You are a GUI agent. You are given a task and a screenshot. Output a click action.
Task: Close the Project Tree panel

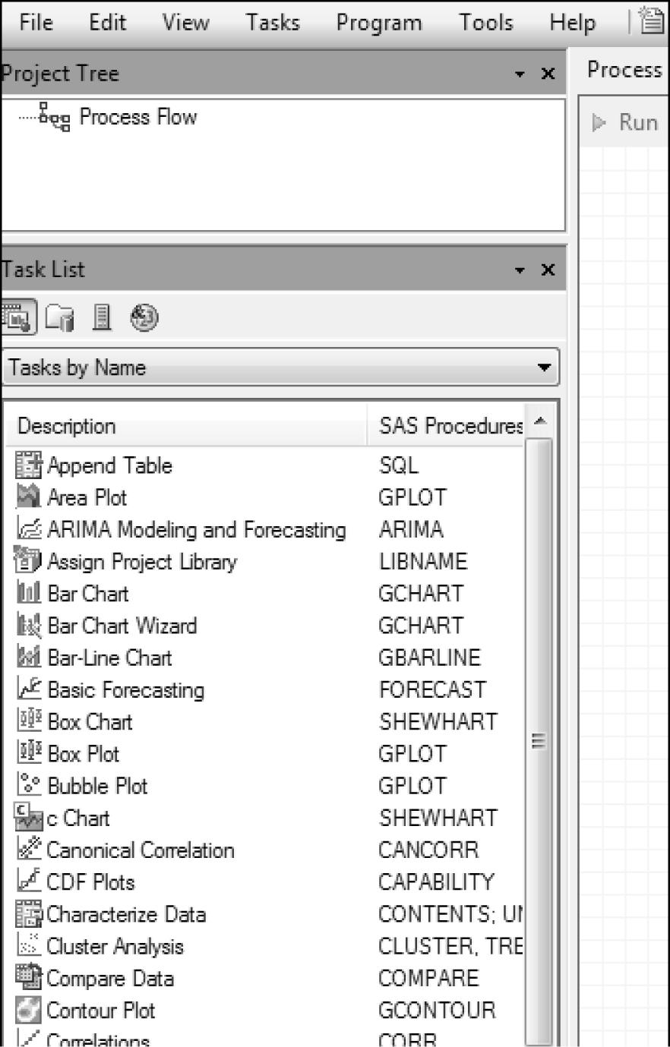pyautogui.click(x=548, y=74)
